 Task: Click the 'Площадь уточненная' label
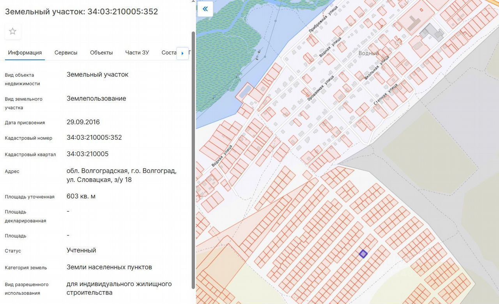[30, 197]
